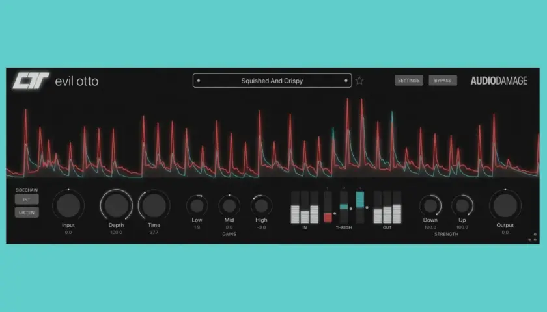Click the Input knob
547x312 pixels.
68,205
